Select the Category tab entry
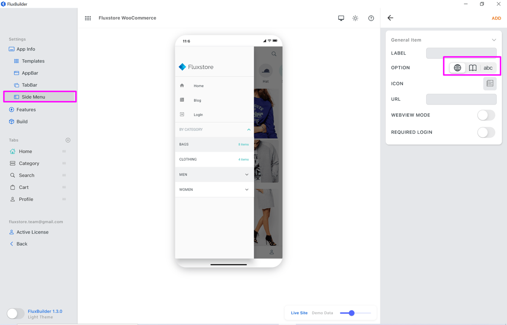This screenshot has width=507, height=325. 25,163
